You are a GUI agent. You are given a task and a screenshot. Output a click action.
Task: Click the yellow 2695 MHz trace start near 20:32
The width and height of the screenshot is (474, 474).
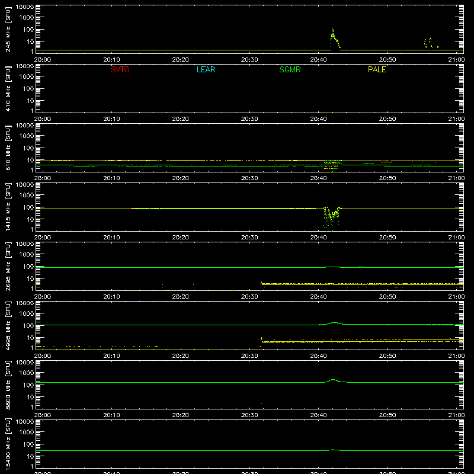(261, 283)
